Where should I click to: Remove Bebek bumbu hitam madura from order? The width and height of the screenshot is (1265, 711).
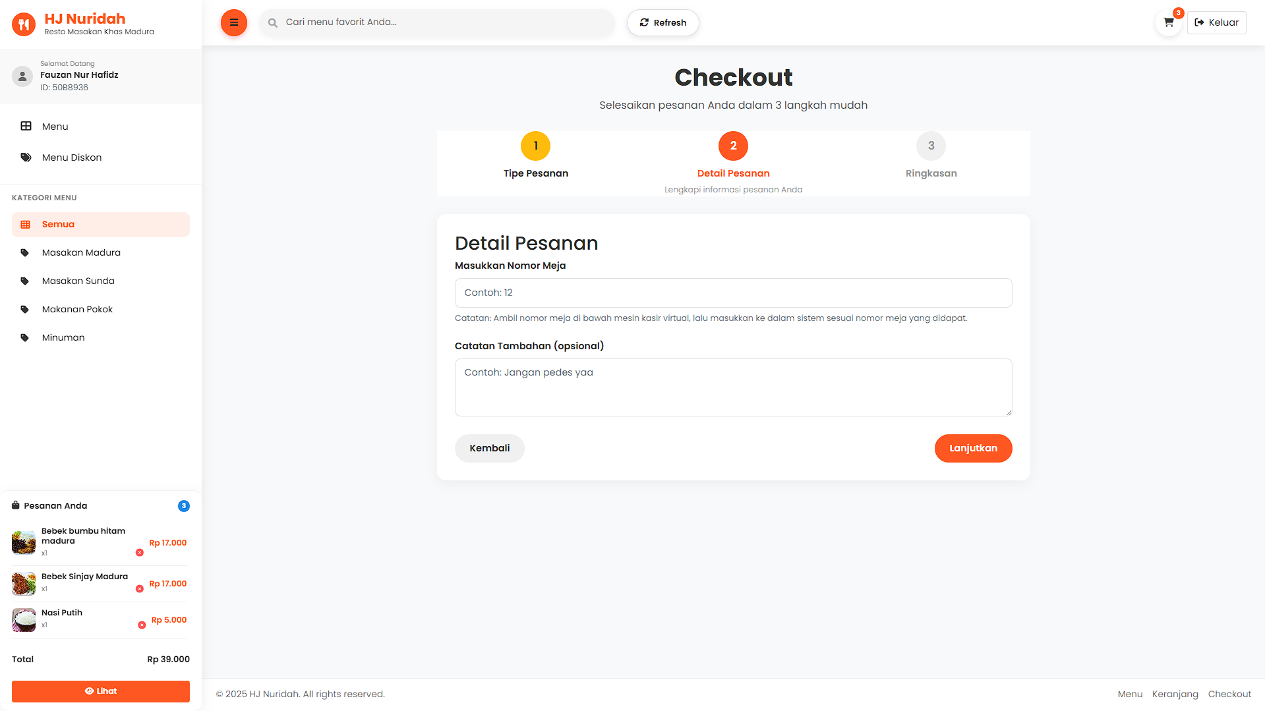coord(140,553)
